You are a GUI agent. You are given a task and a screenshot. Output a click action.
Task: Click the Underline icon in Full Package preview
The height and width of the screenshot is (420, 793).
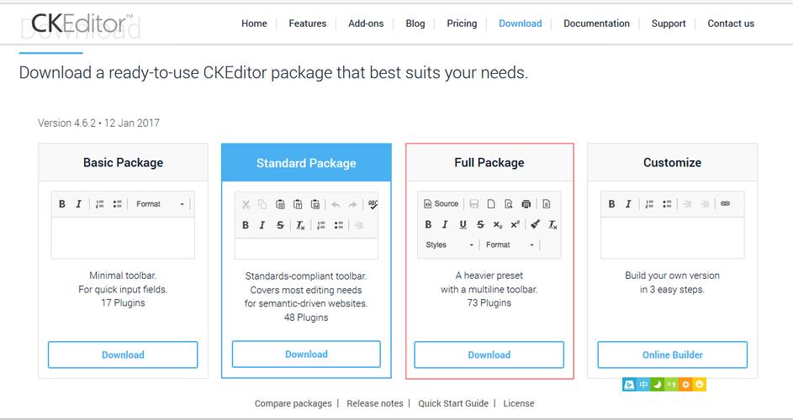[463, 224]
